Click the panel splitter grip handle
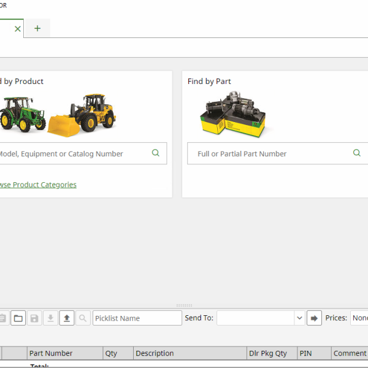Image resolution: width=368 pixels, height=368 pixels. pyautogui.click(x=184, y=305)
